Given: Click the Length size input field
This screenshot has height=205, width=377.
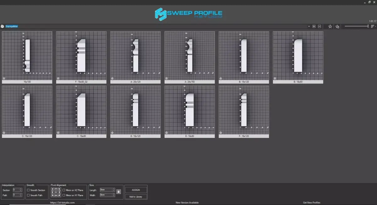Looking at the screenshot, I should tap(106, 190).
